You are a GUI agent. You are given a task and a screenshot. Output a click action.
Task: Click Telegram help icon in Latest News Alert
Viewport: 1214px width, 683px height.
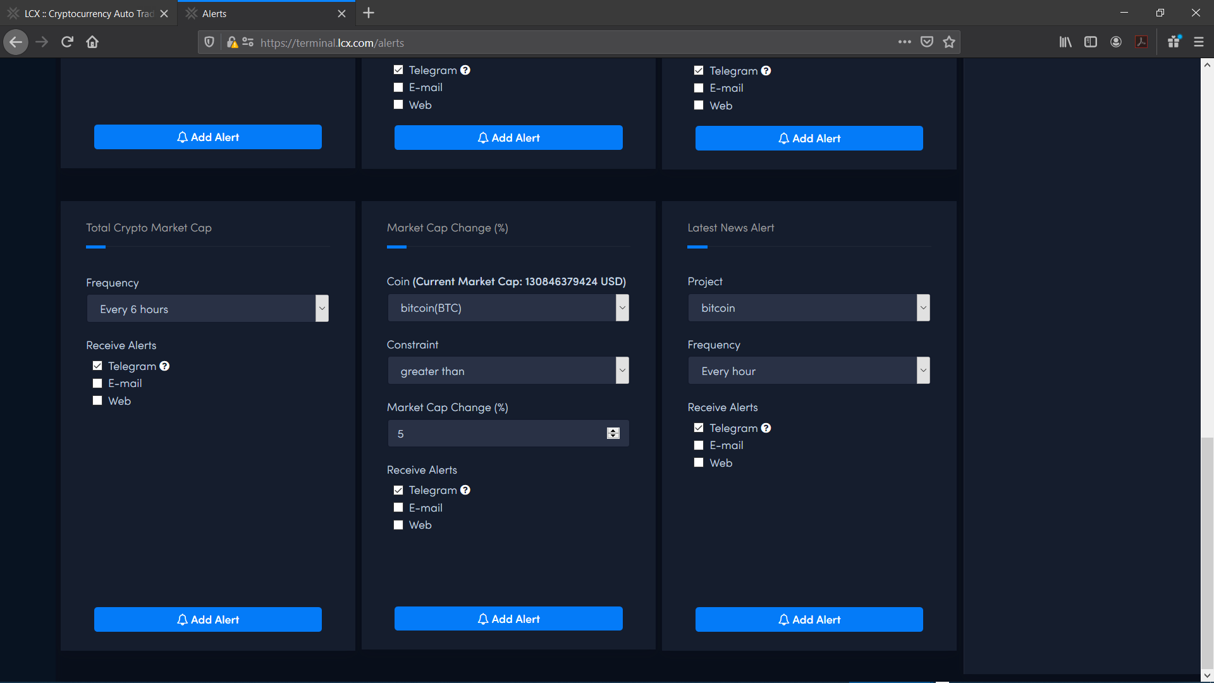[x=766, y=428]
